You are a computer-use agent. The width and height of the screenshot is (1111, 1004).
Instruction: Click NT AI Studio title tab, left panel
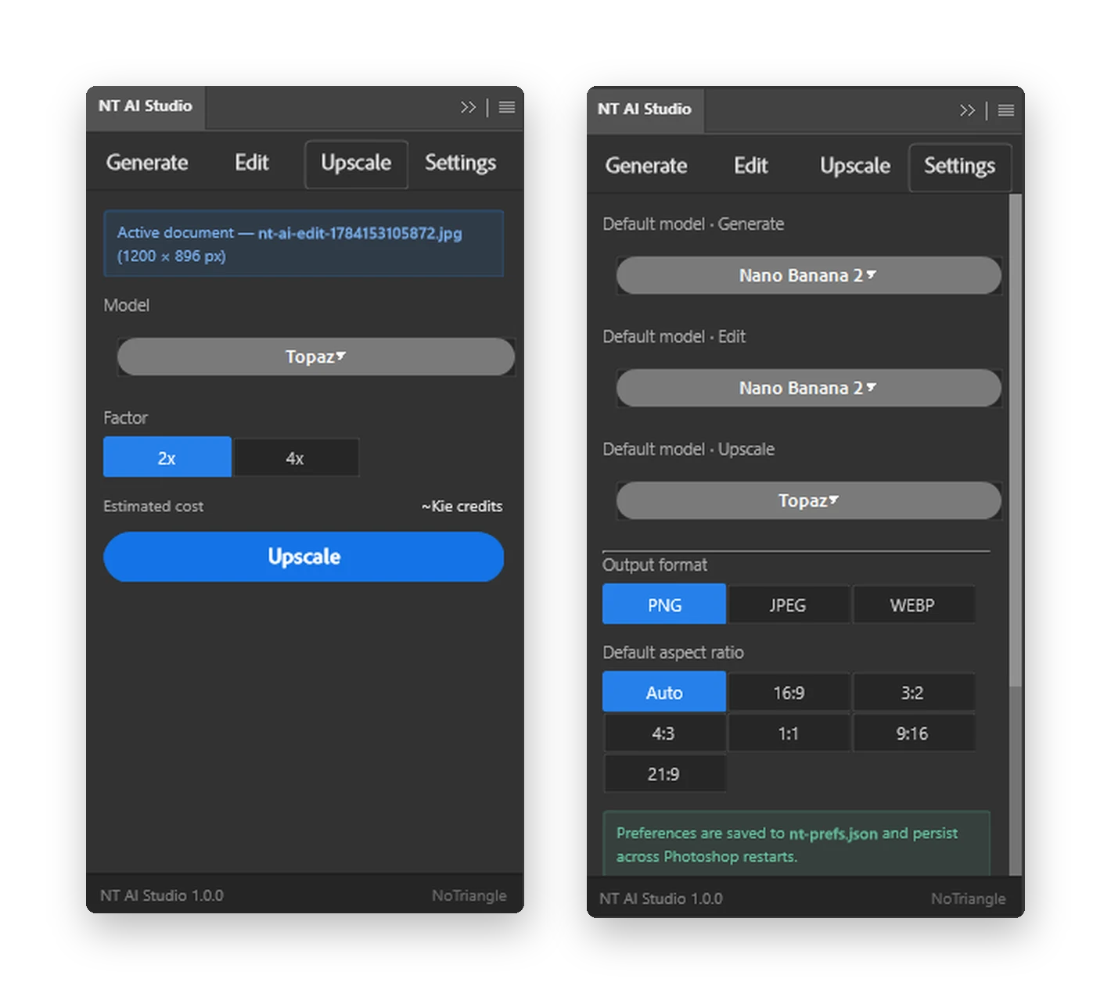[x=146, y=106]
